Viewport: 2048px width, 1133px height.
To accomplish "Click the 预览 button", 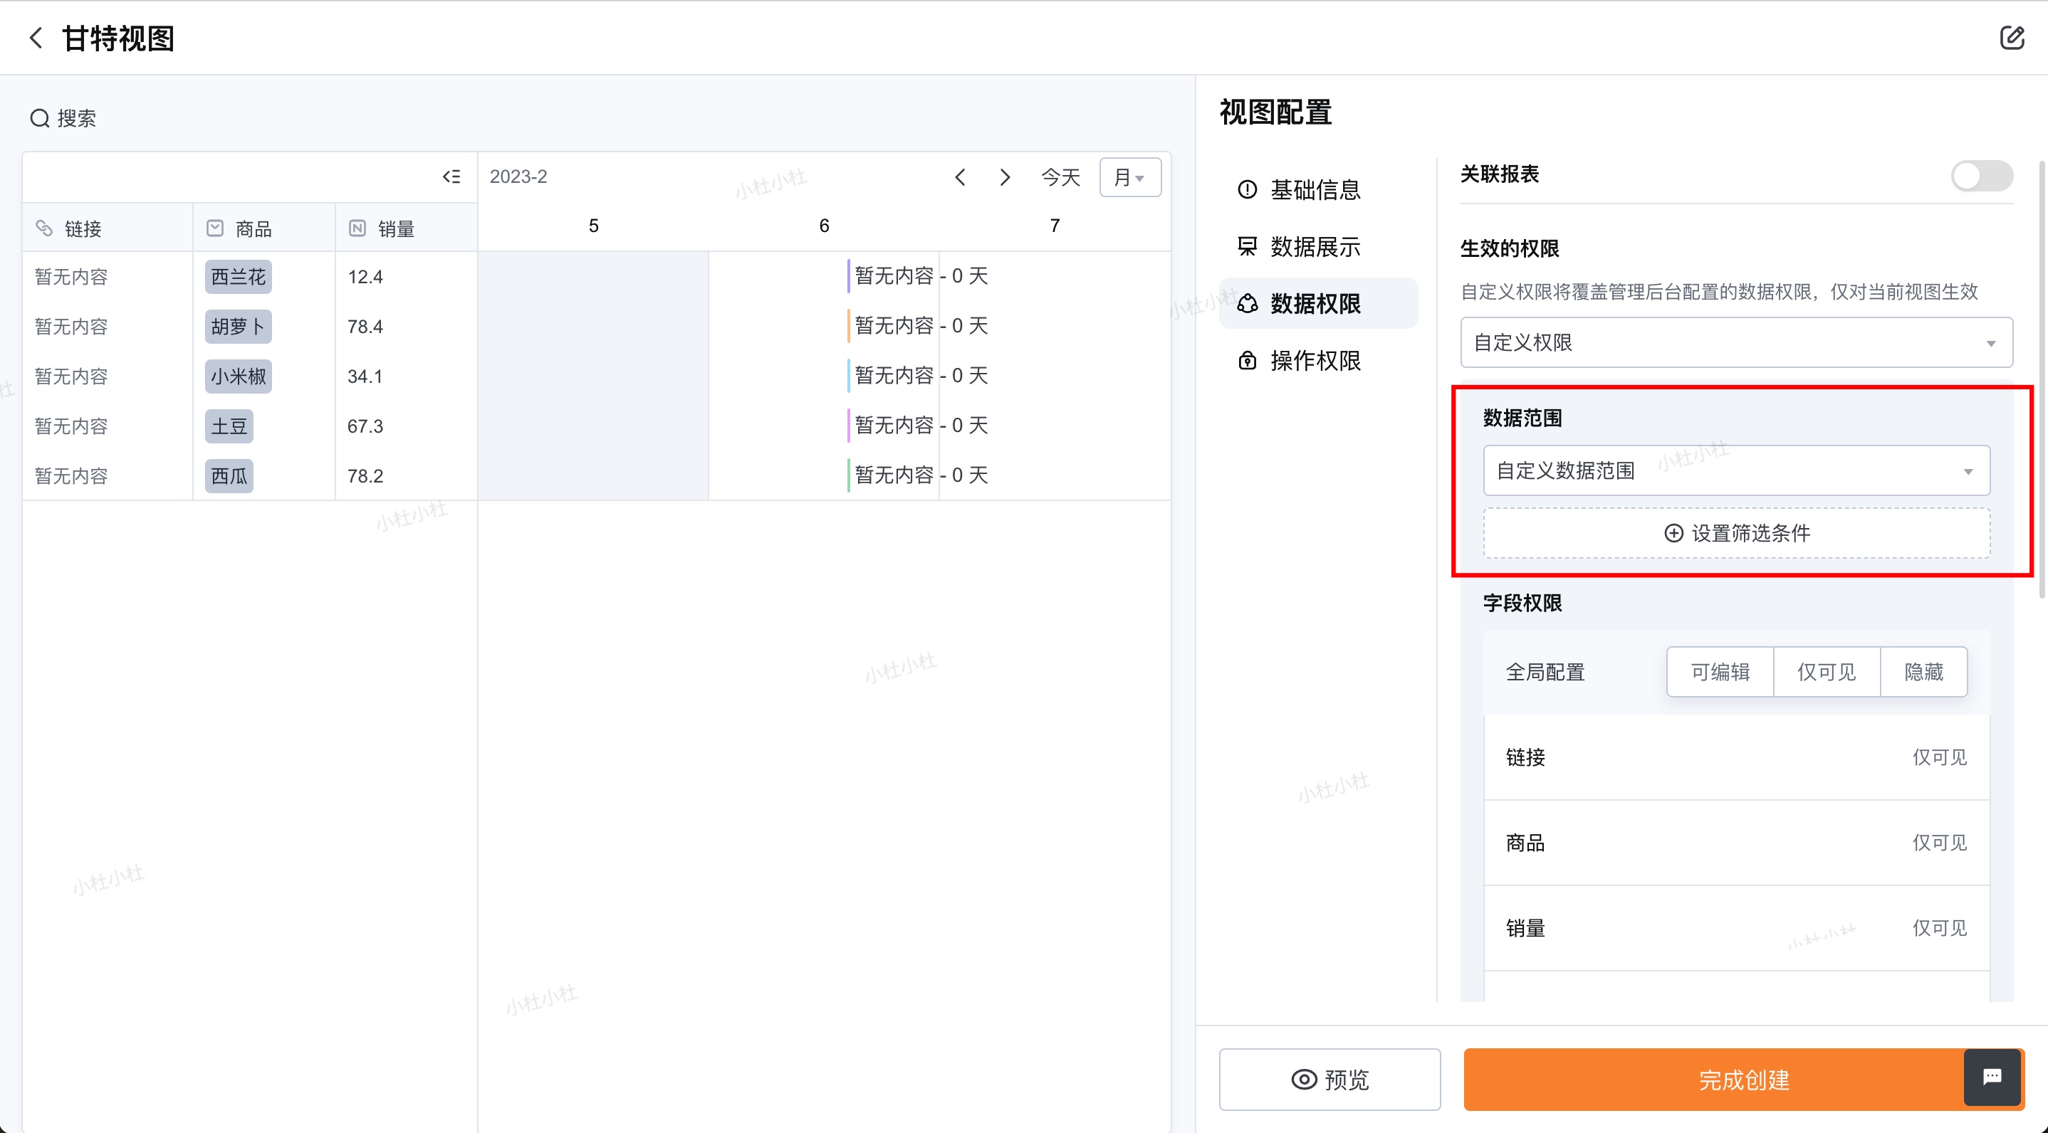I will 1329,1079.
